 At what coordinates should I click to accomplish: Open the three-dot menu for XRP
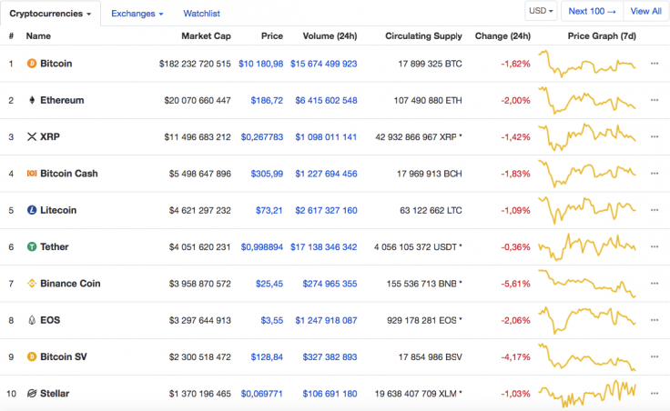(x=655, y=137)
